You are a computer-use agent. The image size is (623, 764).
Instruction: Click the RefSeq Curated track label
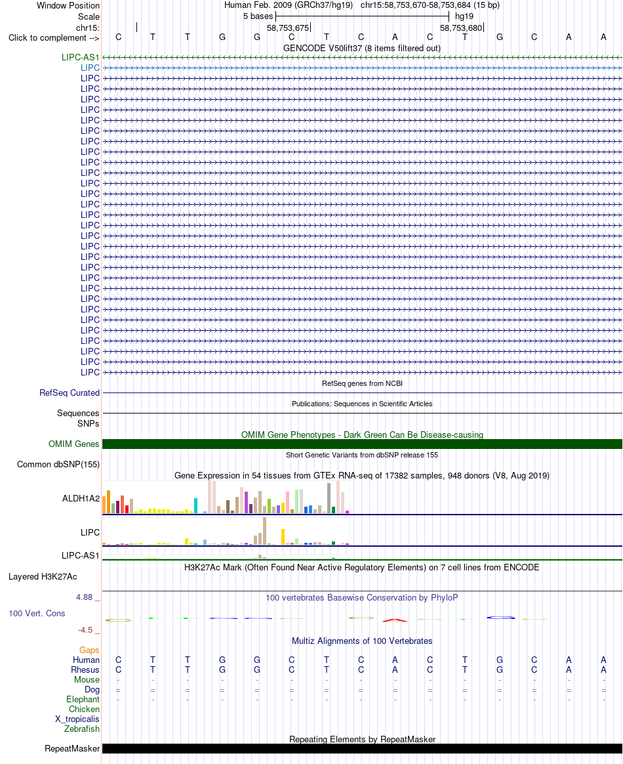tap(70, 393)
